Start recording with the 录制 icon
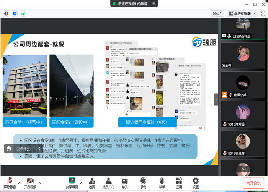Viewport: 268px width, 192px height. click(143, 182)
